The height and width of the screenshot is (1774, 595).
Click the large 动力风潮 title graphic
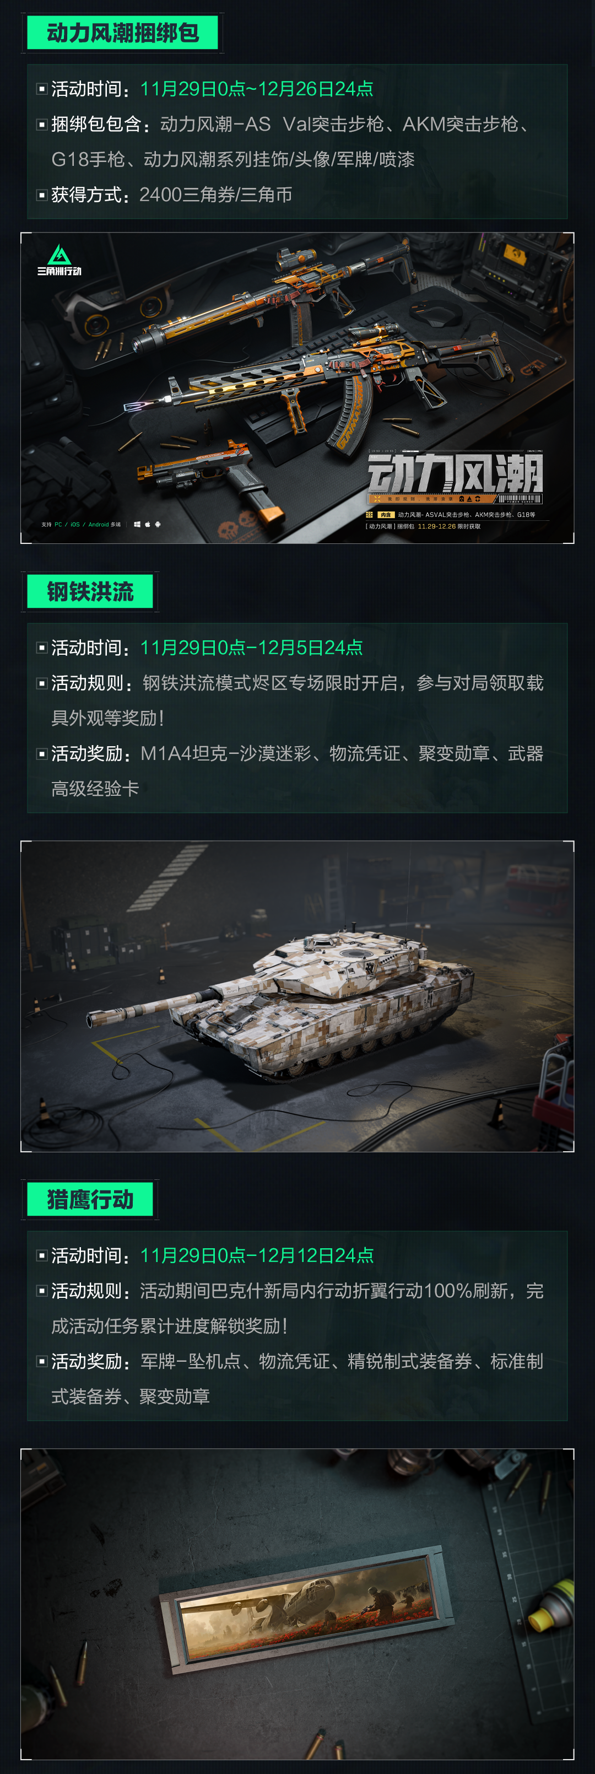[455, 474]
